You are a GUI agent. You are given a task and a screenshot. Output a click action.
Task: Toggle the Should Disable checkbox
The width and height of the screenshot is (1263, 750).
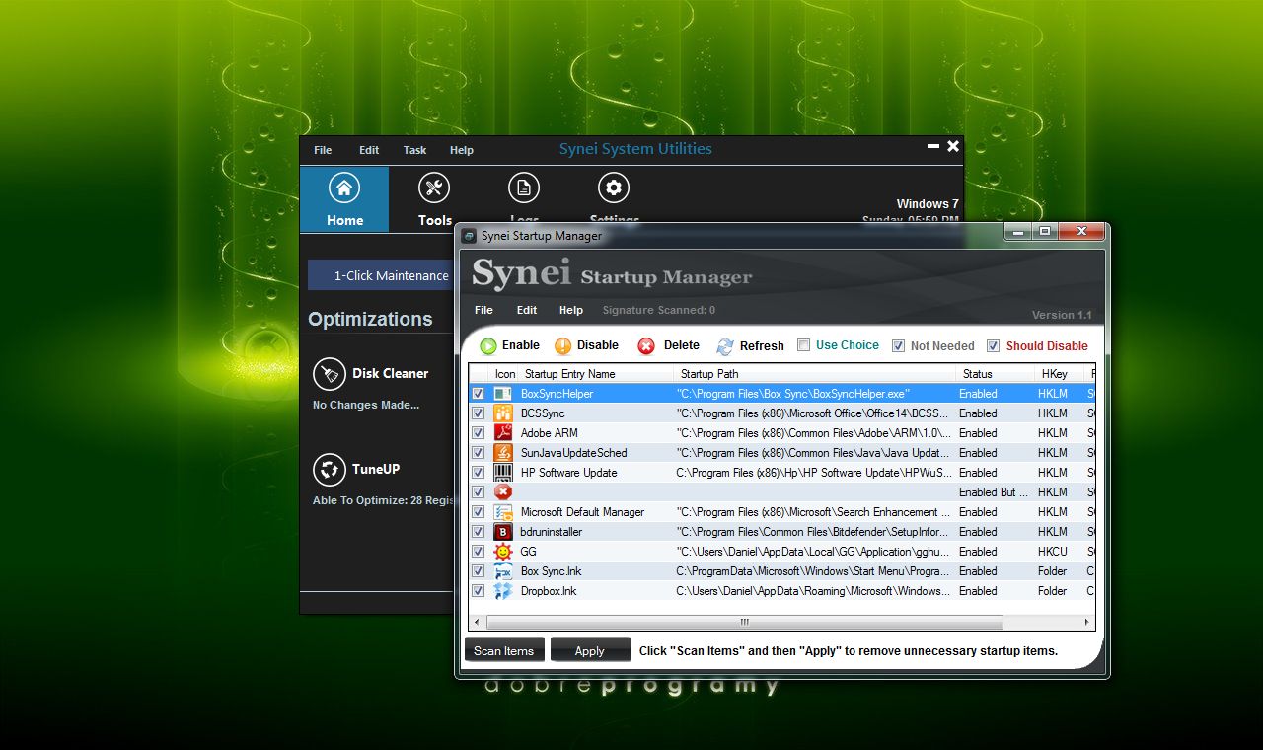click(994, 346)
